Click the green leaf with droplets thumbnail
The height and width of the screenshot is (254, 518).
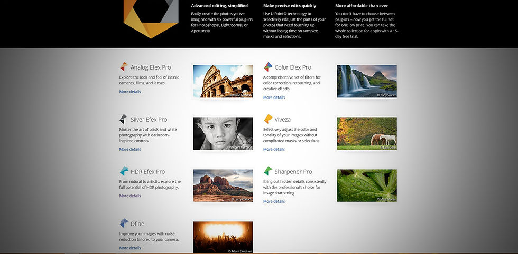pyautogui.click(x=367, y=185)
